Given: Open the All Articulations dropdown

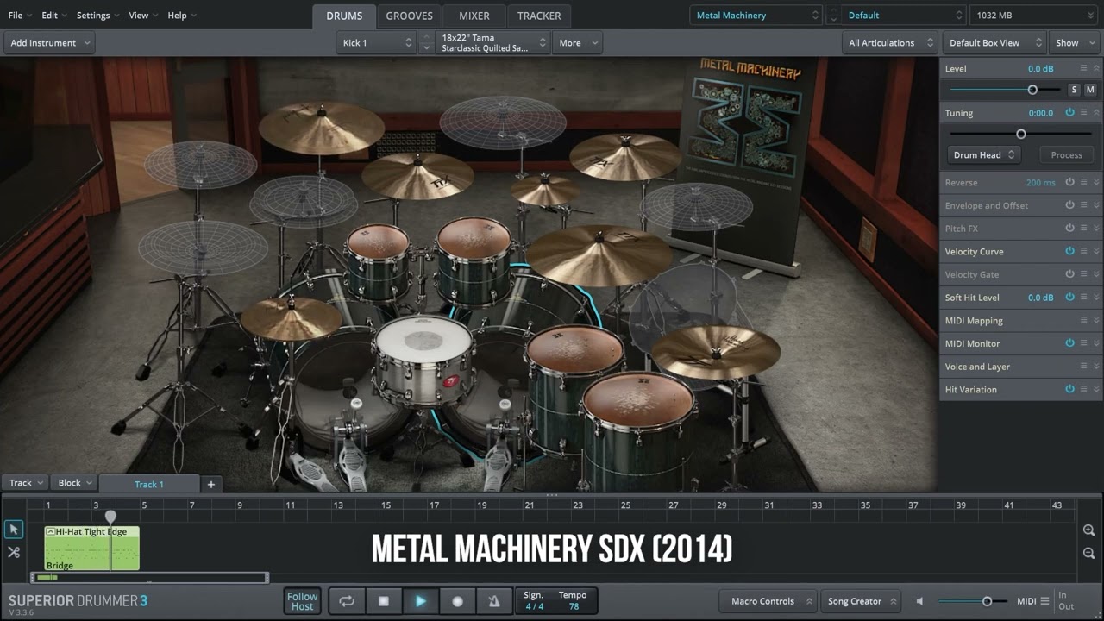Looking at the screenshot, I should coord(889,42).
